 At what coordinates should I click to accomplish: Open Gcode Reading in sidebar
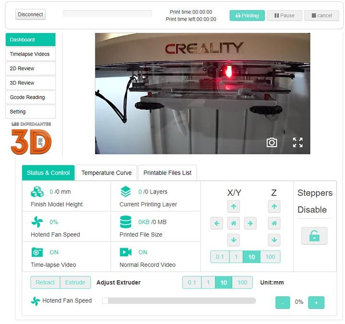point(30,97)
